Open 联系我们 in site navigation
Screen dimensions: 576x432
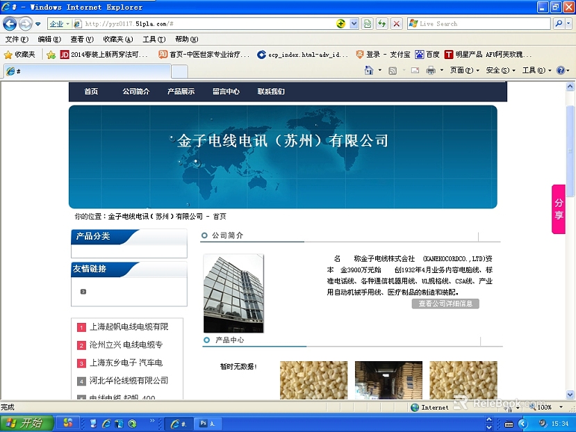coord(271,92)
